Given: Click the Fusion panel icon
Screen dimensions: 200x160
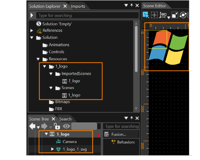Looking at the screenshot, I should pyautogui.click(x=106, y=135).
